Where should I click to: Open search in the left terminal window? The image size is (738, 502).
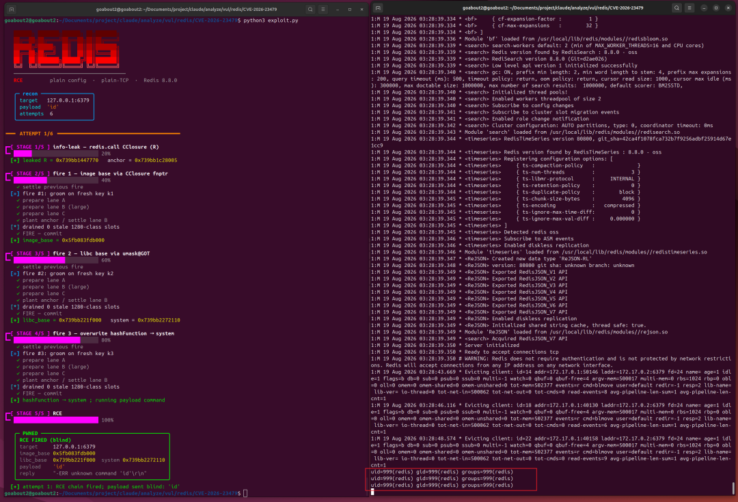[310, 10]
